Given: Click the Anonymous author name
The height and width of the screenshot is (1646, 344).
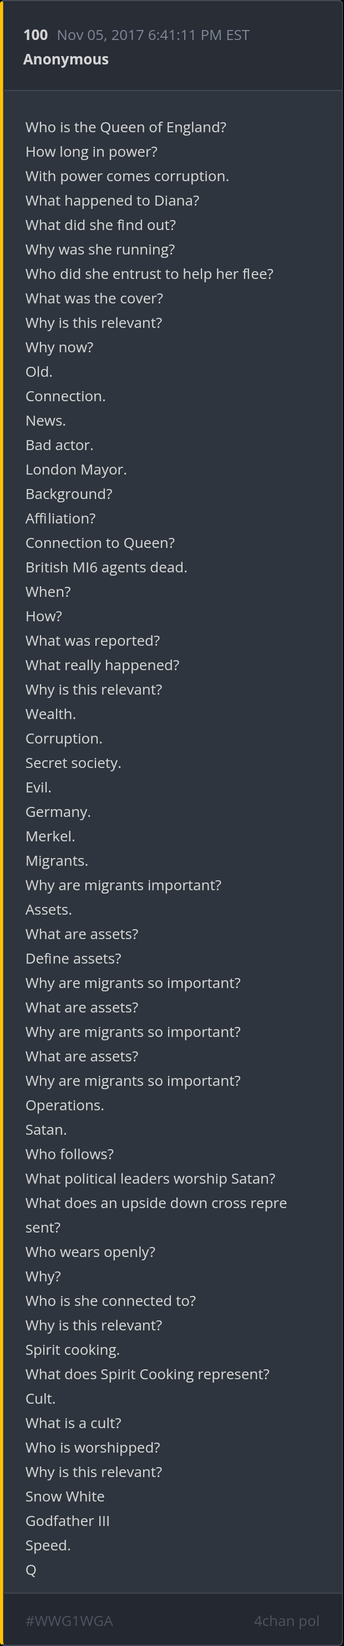Looking at the screenshot, I should (65, 59).
